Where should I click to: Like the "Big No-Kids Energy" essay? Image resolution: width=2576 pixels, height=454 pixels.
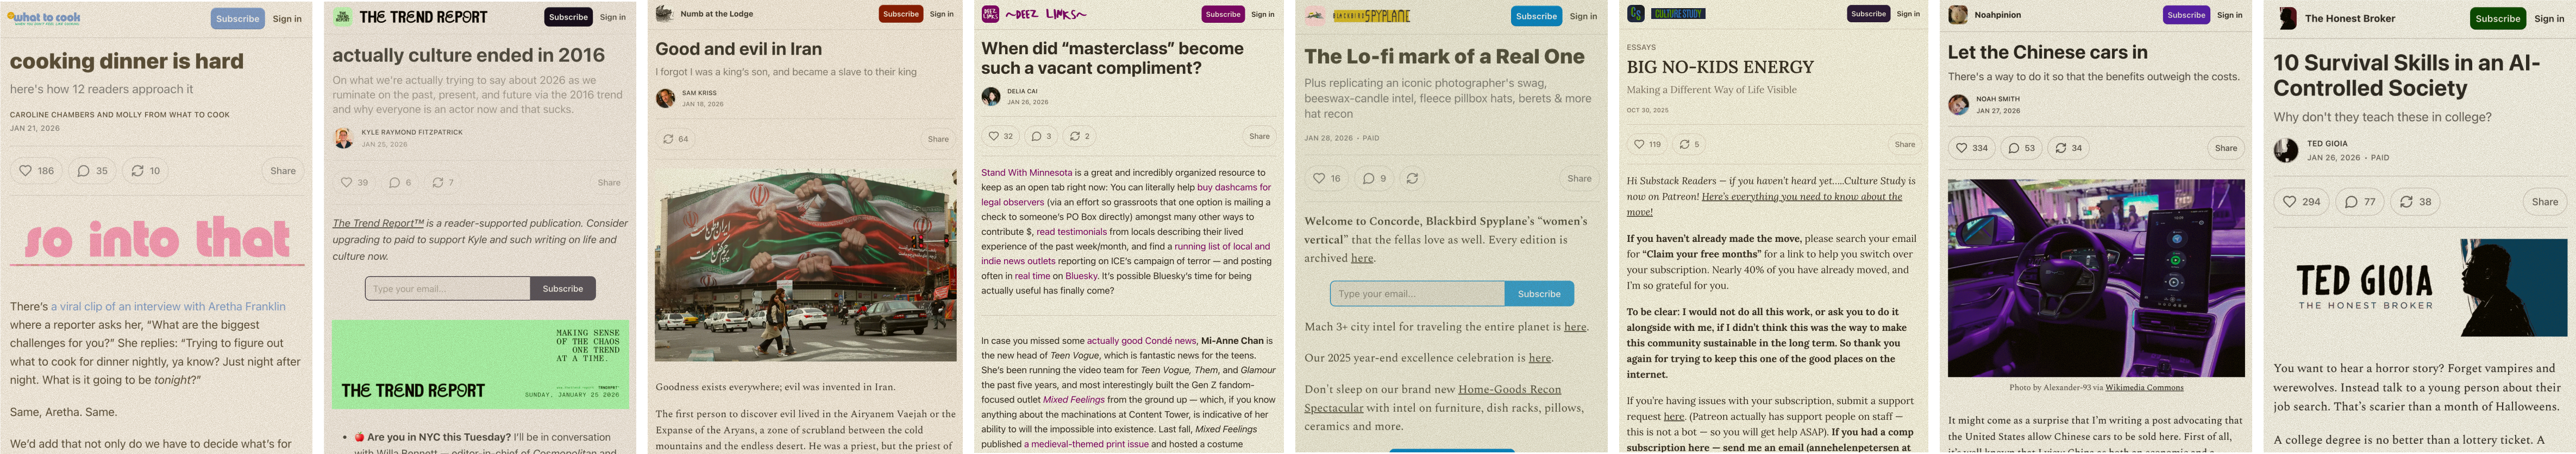1646,145
